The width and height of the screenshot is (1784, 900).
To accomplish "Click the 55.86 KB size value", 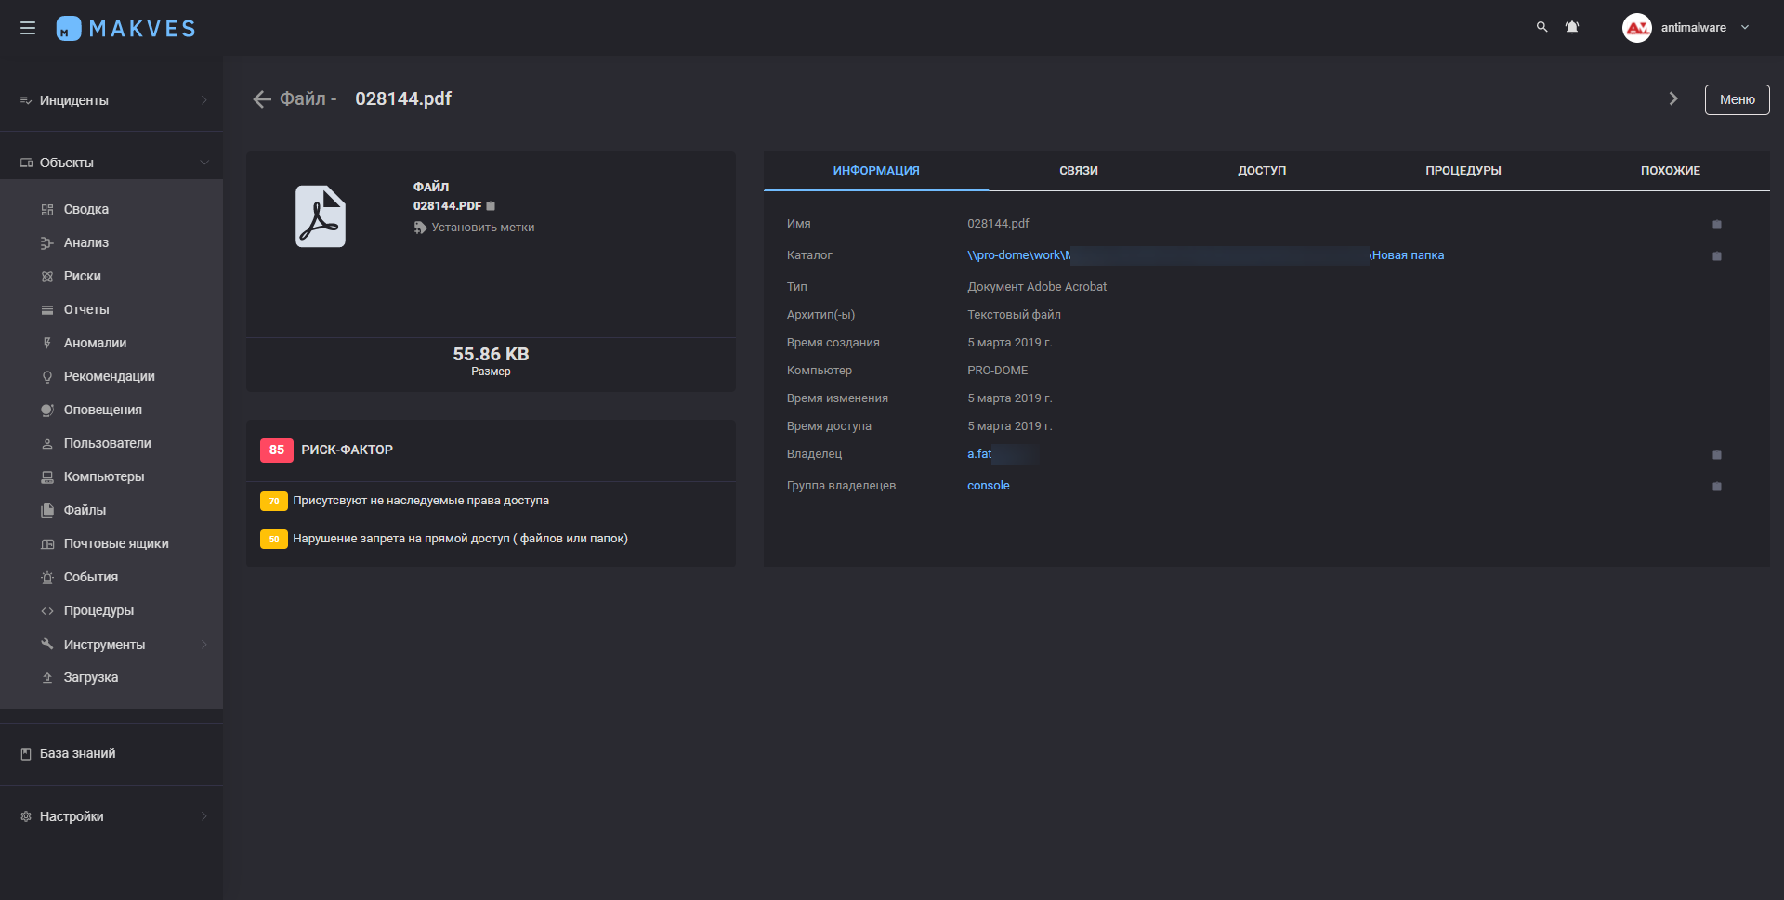I will [x=491, y=354].
